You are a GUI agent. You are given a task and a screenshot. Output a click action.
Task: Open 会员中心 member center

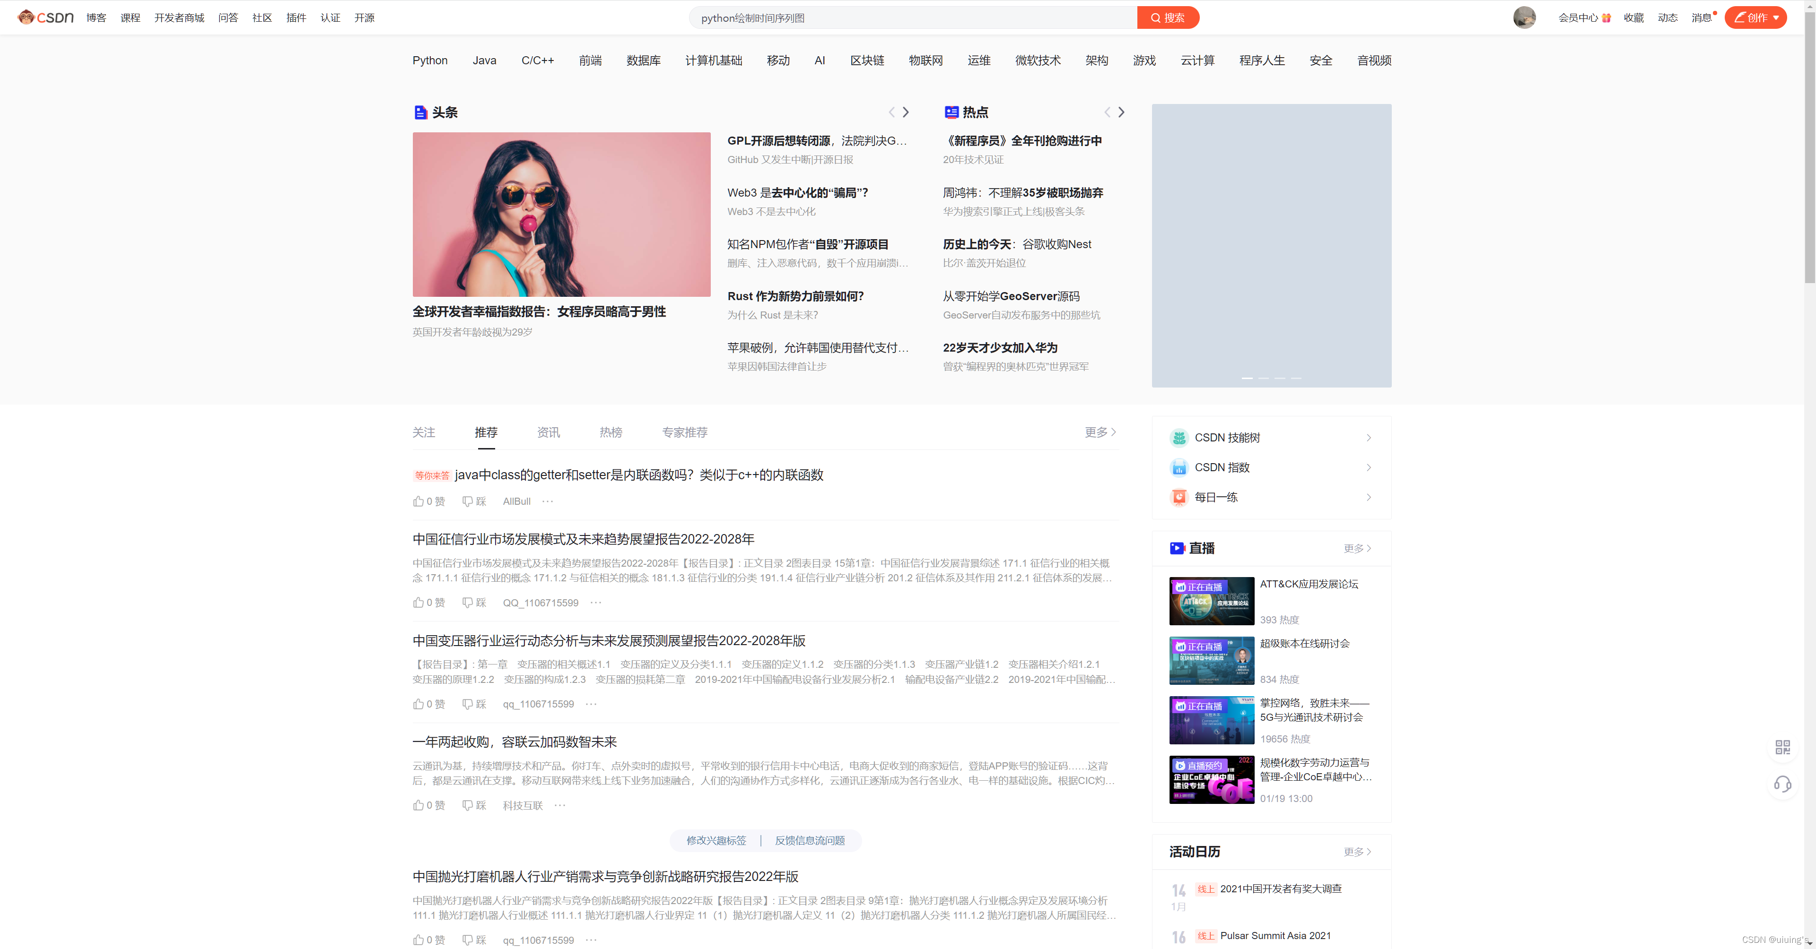[1579, 17]
